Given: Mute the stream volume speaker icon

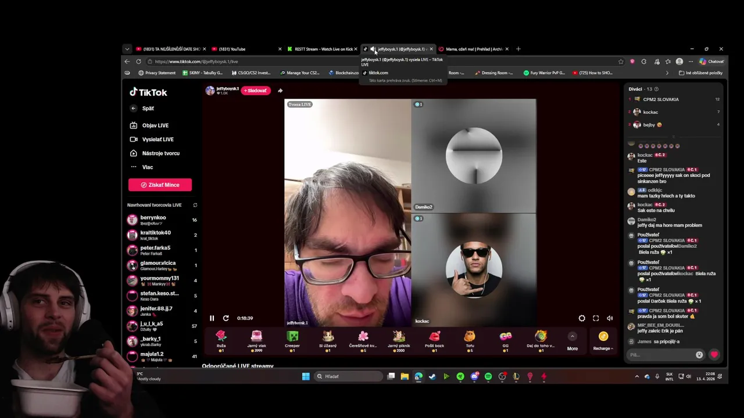Looking at the screenshot, I should coord(610,318).
